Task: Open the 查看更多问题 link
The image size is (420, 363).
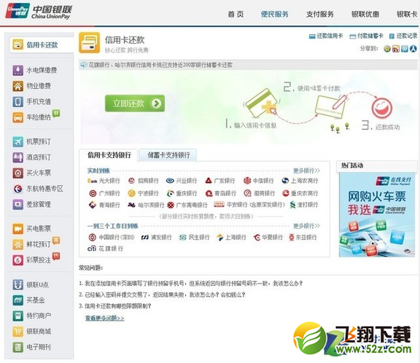Action: (x=105, y=318)
